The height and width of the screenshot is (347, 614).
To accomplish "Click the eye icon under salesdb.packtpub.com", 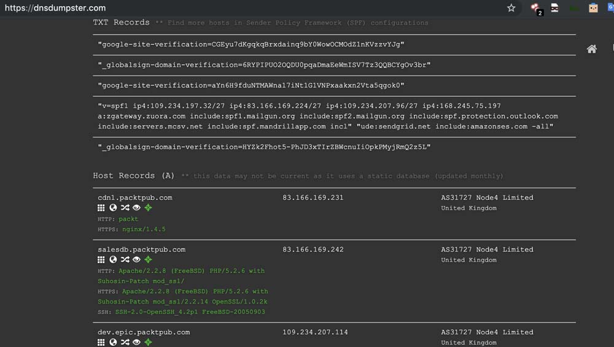I will (x=136, y=260).
